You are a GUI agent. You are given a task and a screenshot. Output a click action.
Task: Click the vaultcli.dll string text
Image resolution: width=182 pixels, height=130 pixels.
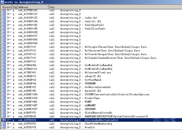[x=93, y=21]
